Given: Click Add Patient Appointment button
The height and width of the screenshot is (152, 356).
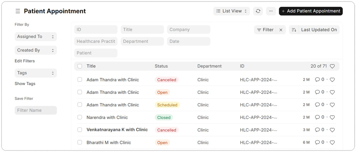Looking at the screenshot, I should 311,11.
